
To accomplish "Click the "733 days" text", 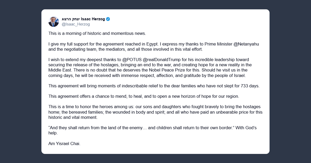I will pos(250,86).
